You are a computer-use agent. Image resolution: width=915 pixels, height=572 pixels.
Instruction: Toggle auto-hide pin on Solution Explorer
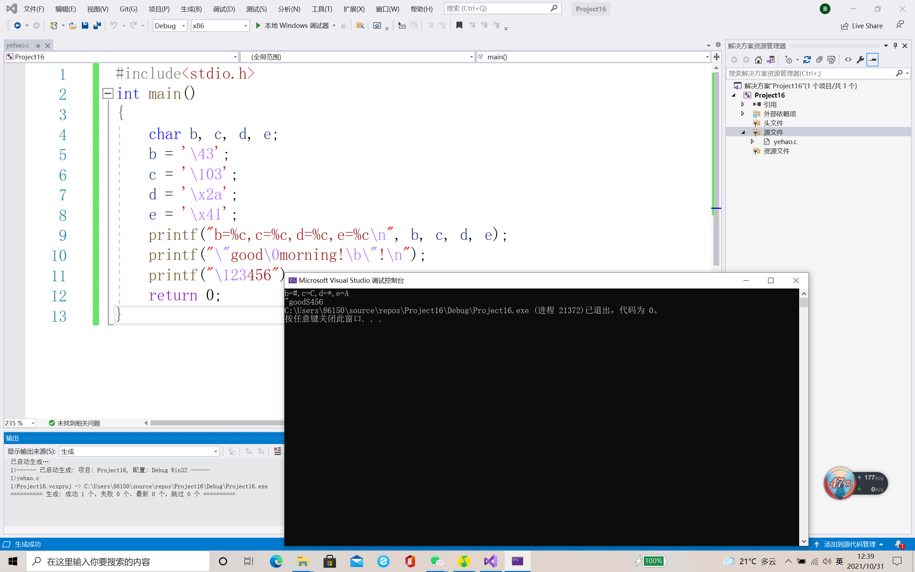(x=895, y=45)
